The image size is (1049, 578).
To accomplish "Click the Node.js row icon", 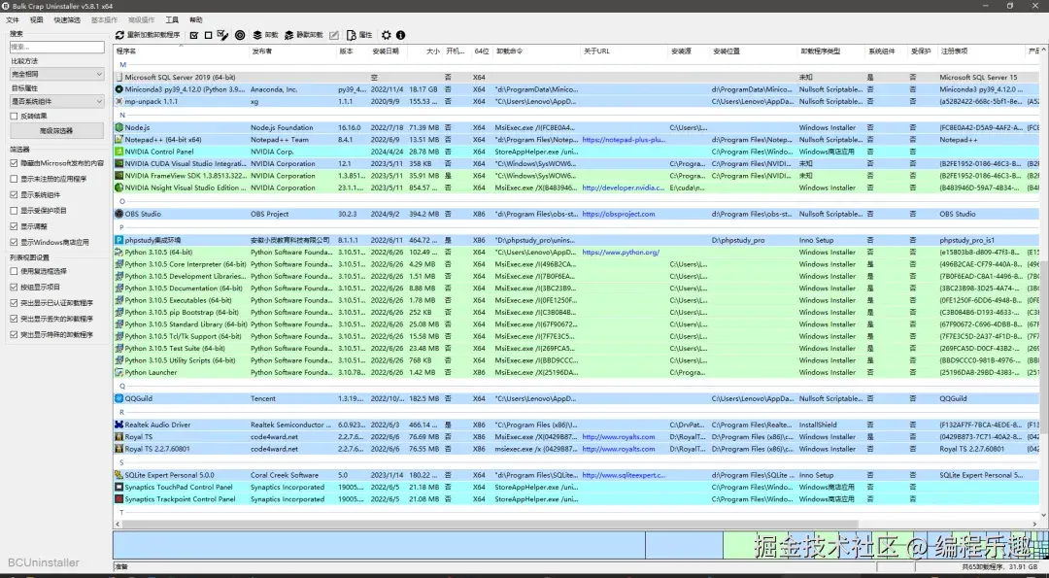I will [119, 127].
